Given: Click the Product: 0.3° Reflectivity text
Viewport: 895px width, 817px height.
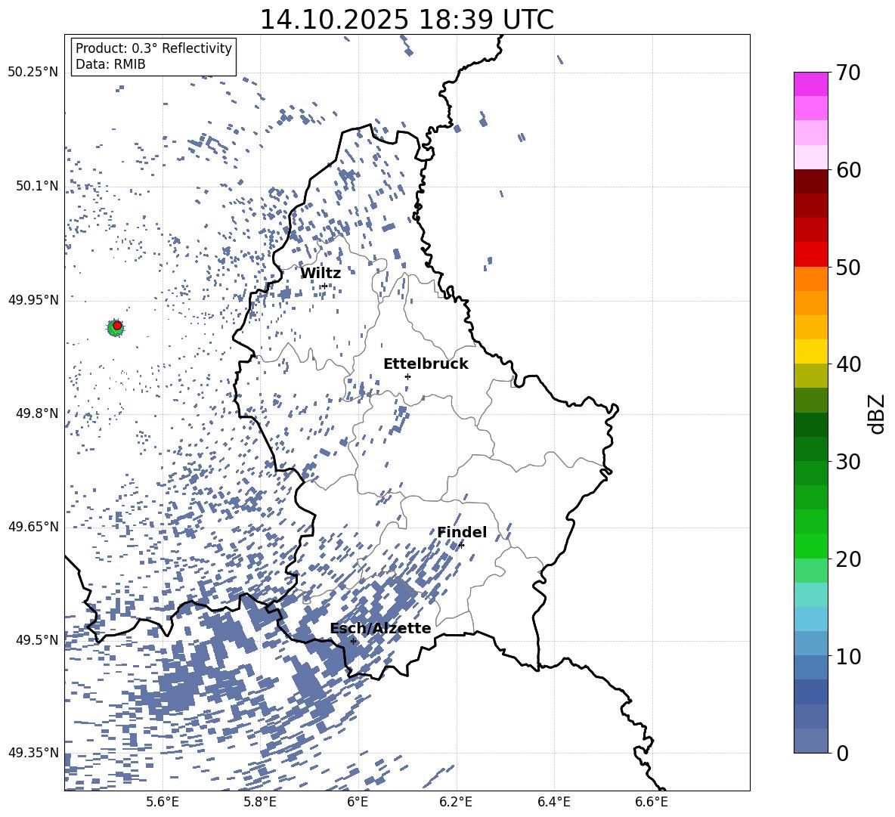Looking at the screenshot, I should point(153,48).
